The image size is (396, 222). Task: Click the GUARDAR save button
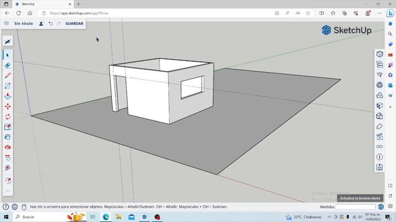pyautogui.click(x=74, y=23)
